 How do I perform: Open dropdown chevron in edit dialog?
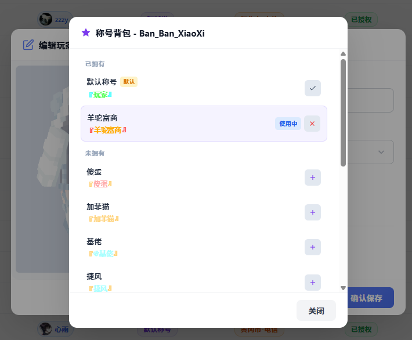tap(381, 152)
